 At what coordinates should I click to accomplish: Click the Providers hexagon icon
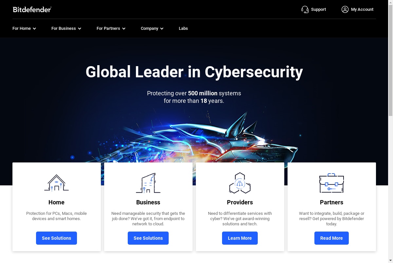(x=240, y=183)
